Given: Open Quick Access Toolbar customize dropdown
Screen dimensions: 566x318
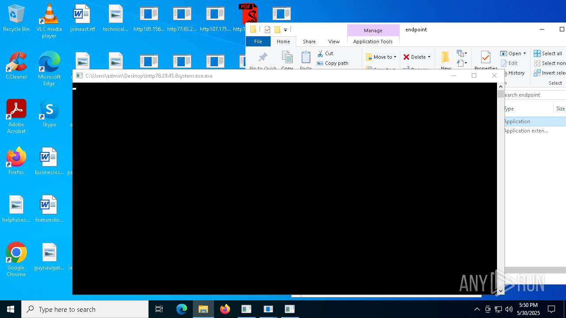Looking at the screenshot, I should click(x=285, y=30).
